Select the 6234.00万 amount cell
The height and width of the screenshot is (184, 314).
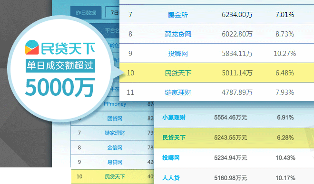point(237,15)
